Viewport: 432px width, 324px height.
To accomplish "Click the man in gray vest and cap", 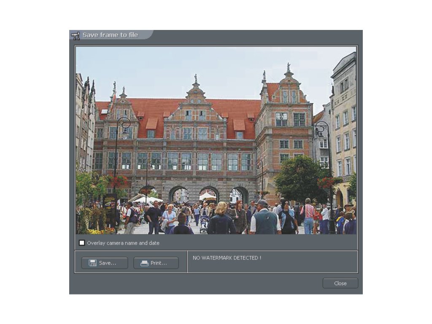I will tap(265, 218).
